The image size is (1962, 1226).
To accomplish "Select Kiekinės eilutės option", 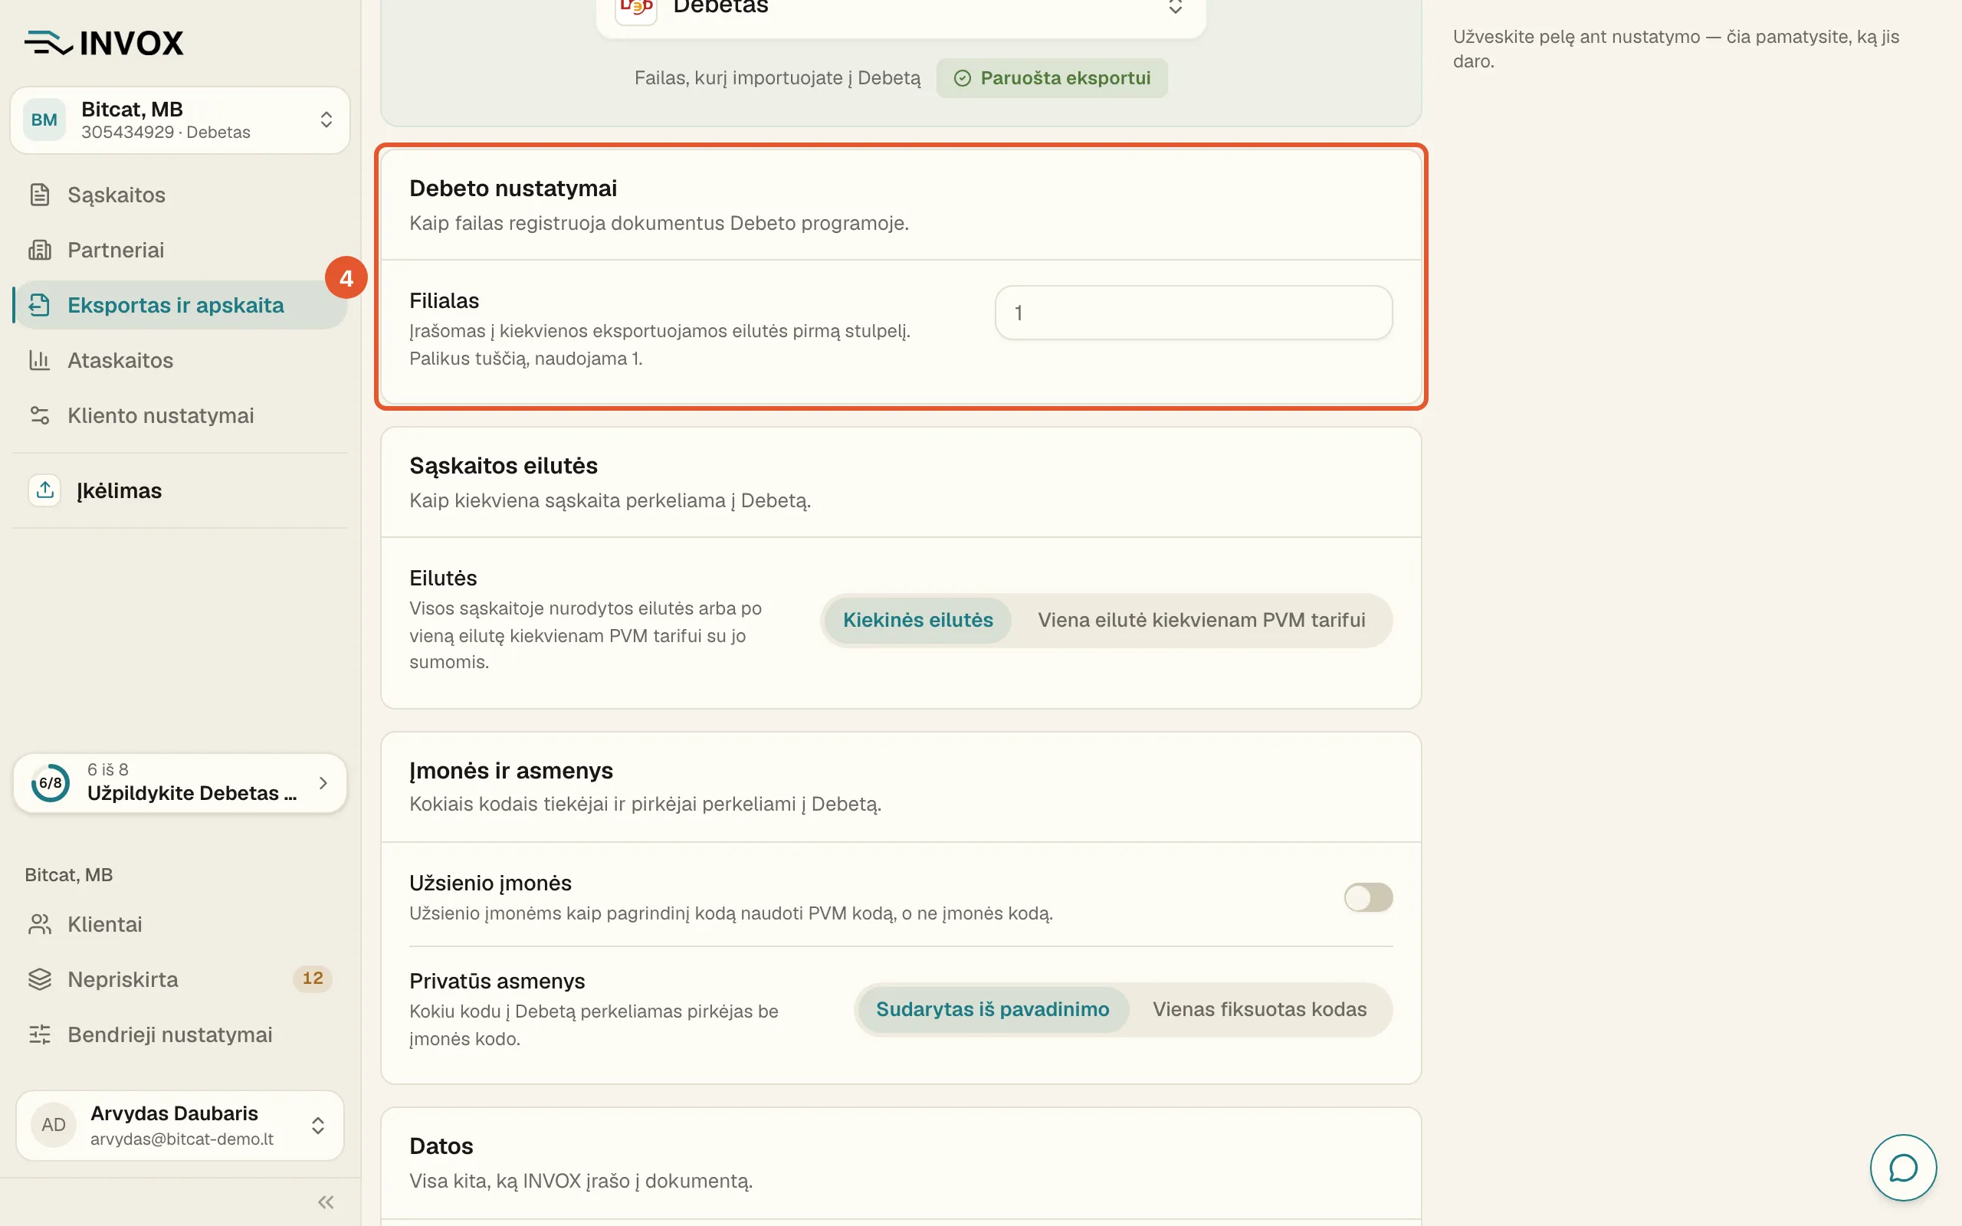I will (x=917, y=621).
